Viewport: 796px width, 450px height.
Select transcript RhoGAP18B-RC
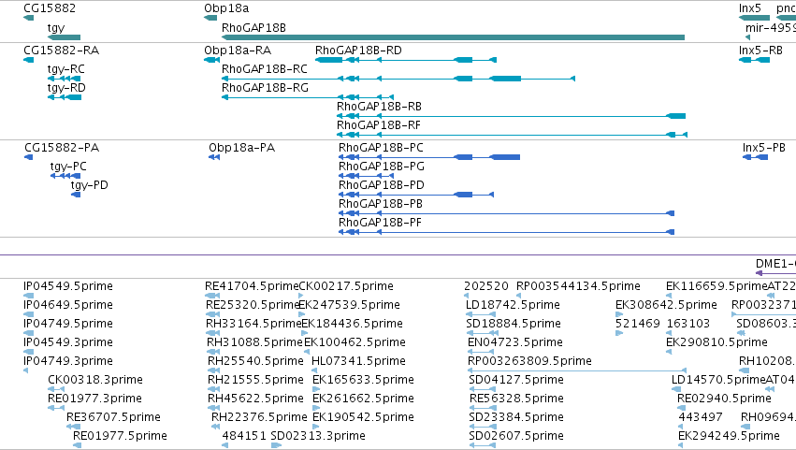tap(398, 79)
